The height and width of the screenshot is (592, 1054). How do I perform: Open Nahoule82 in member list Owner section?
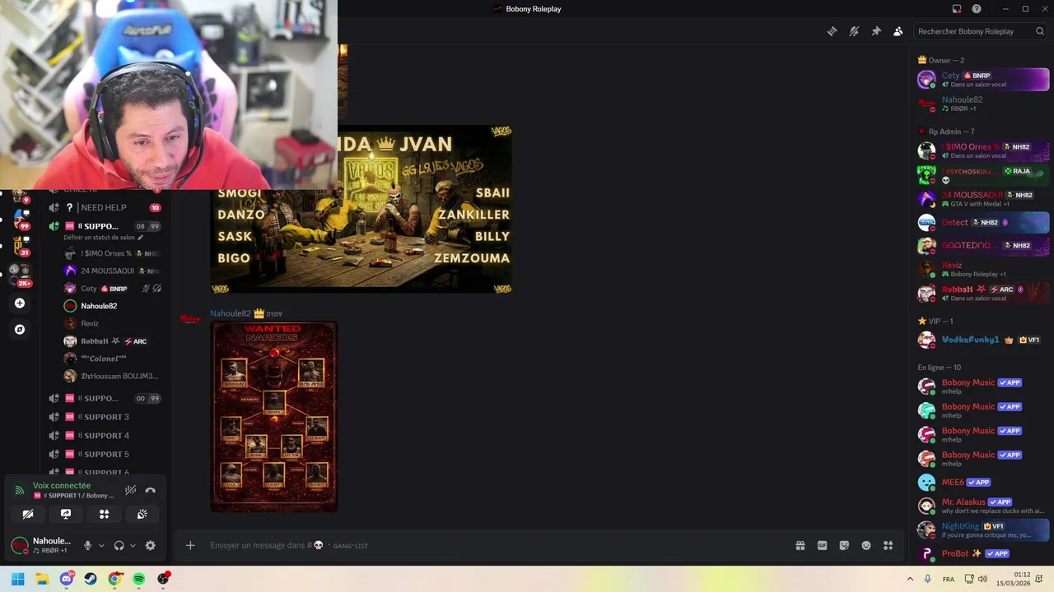point(983,104)
